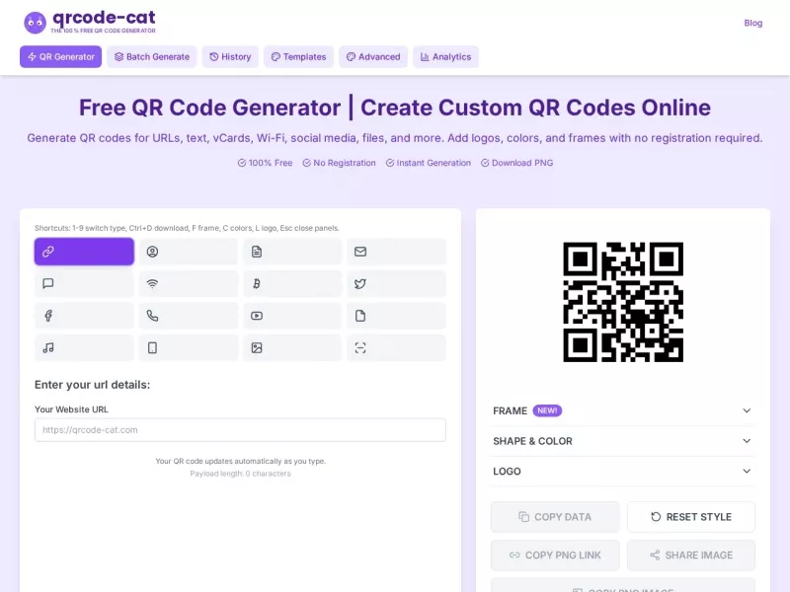Expand the LOGO section

point(623,472)
